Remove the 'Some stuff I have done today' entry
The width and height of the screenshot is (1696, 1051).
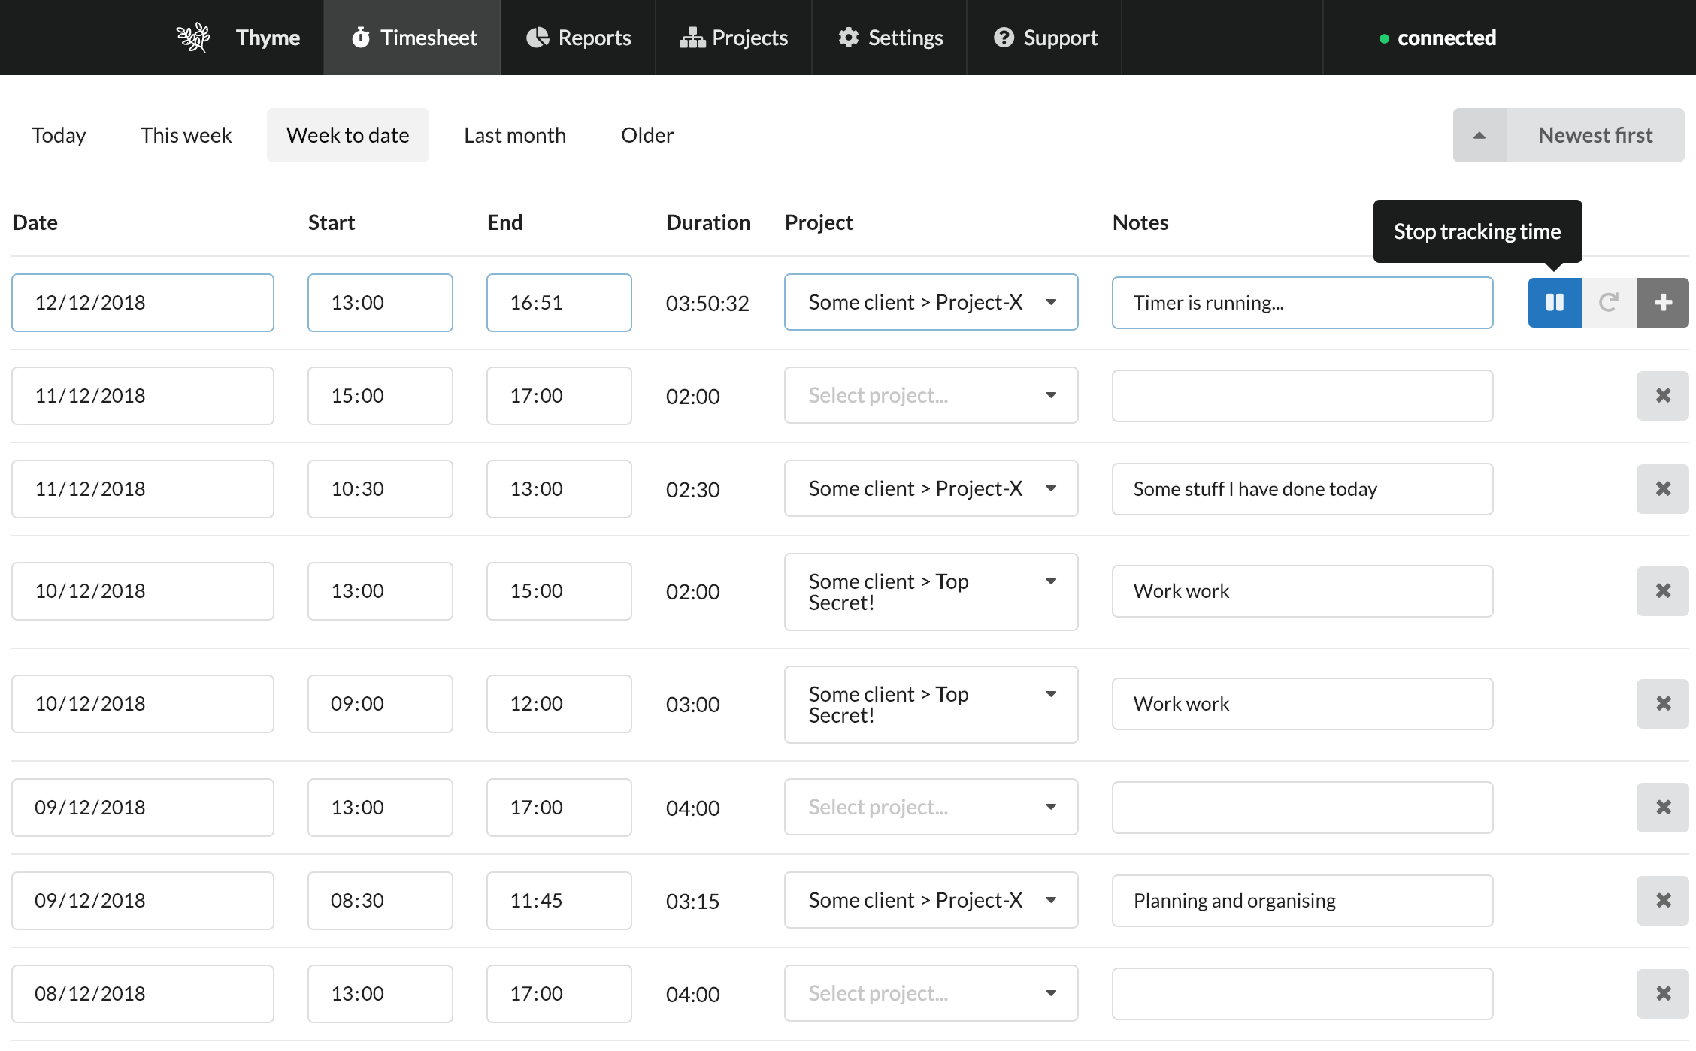(1663, 488)
